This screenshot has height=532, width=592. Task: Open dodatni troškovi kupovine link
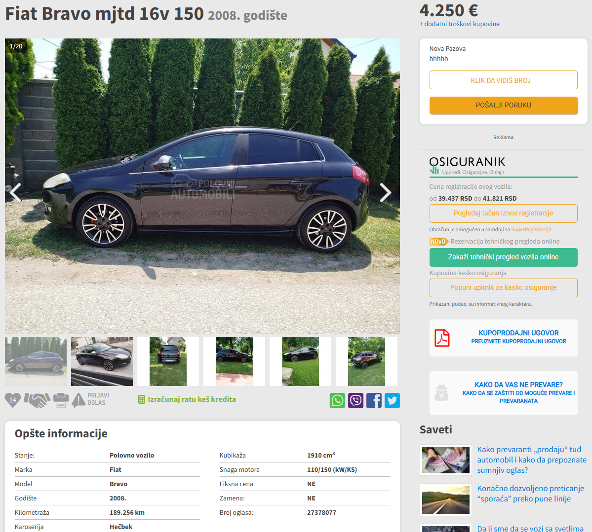(x=460, y=24)
